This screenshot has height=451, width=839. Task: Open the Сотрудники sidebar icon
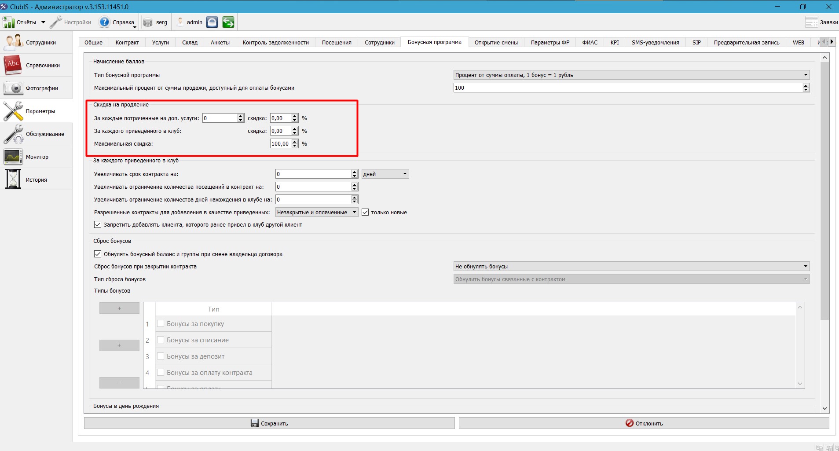click(x=13, y=42)
